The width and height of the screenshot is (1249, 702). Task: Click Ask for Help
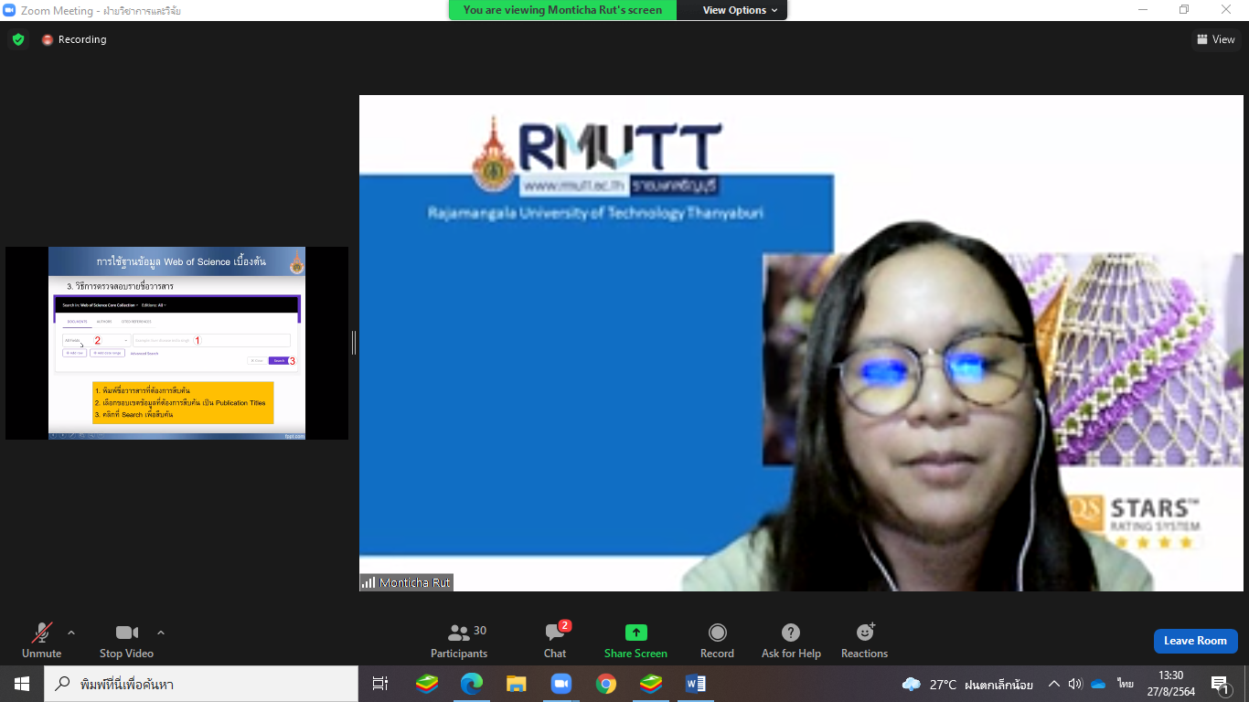pos(791,640)
